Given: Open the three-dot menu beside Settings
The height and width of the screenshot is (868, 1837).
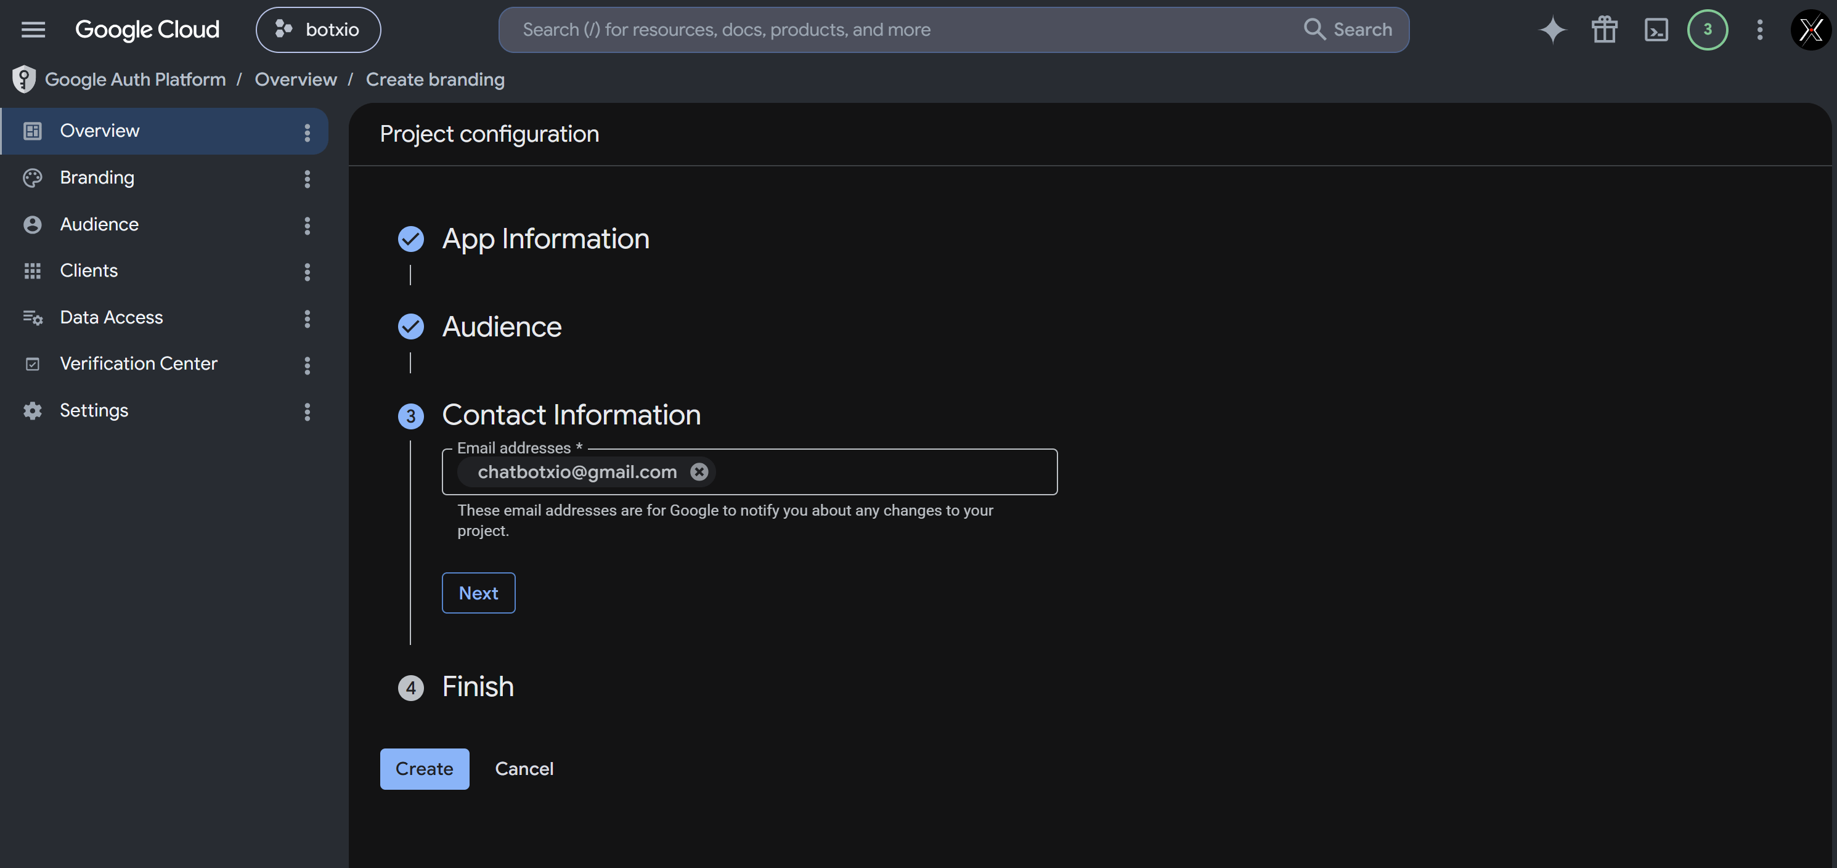Looking at the screenshot, I should pos(308,411).
